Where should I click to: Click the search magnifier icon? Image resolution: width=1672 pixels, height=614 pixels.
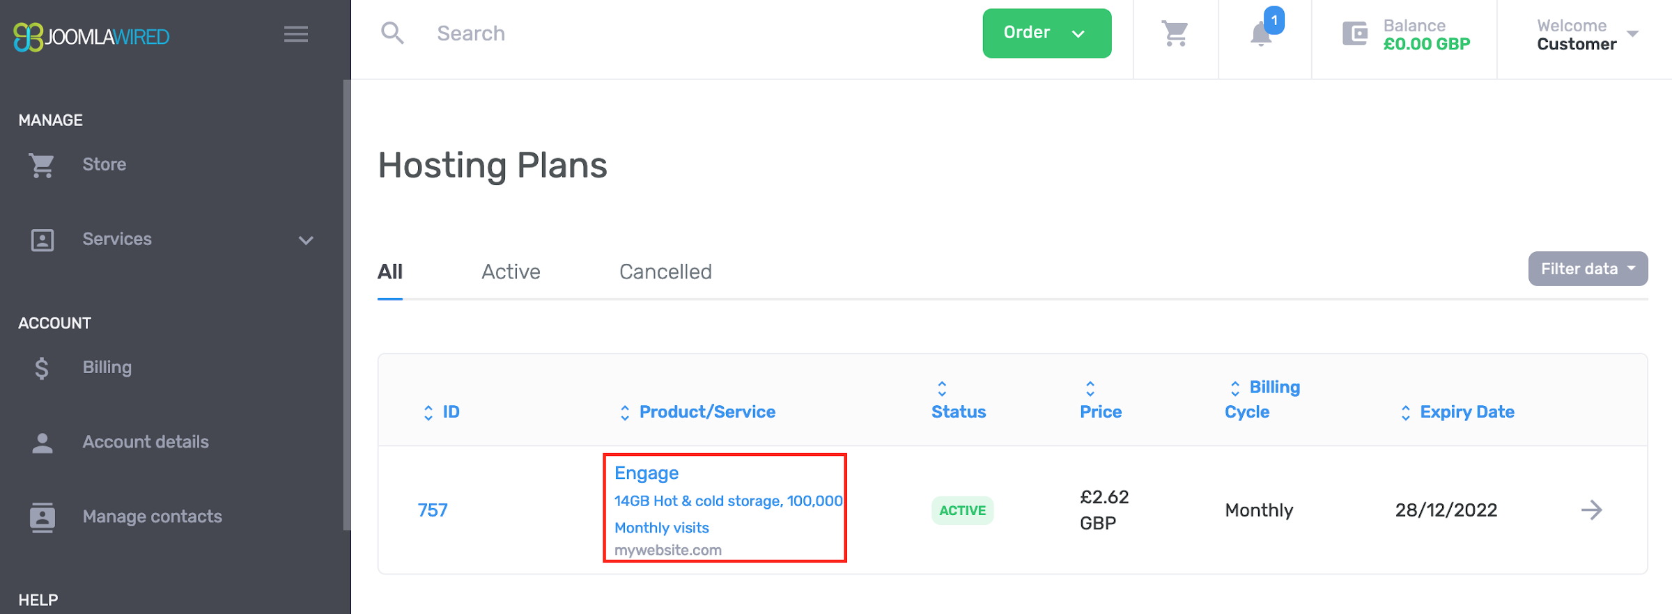pos(392,33)
